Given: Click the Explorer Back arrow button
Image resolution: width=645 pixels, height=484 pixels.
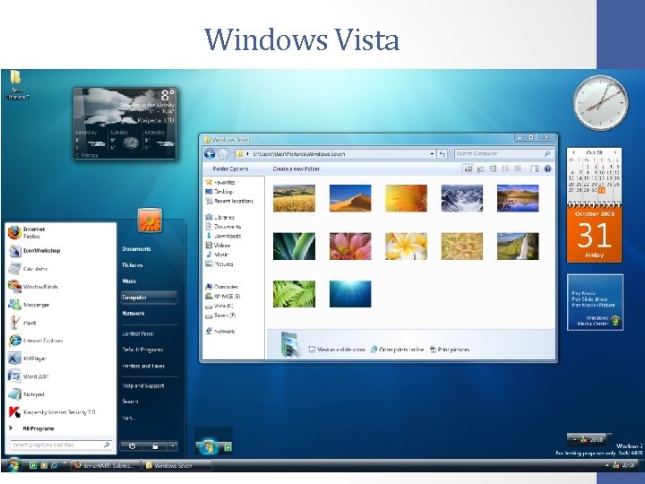Looking at the screenshot, I should [x=210, y=154].
